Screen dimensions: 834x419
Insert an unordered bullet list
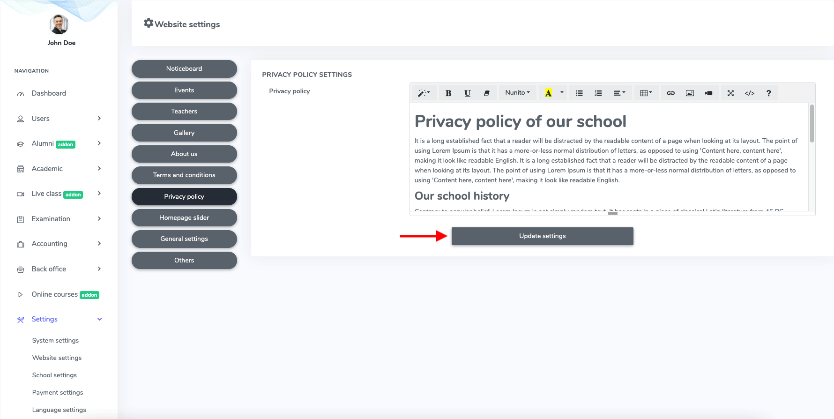click(579, 93)
